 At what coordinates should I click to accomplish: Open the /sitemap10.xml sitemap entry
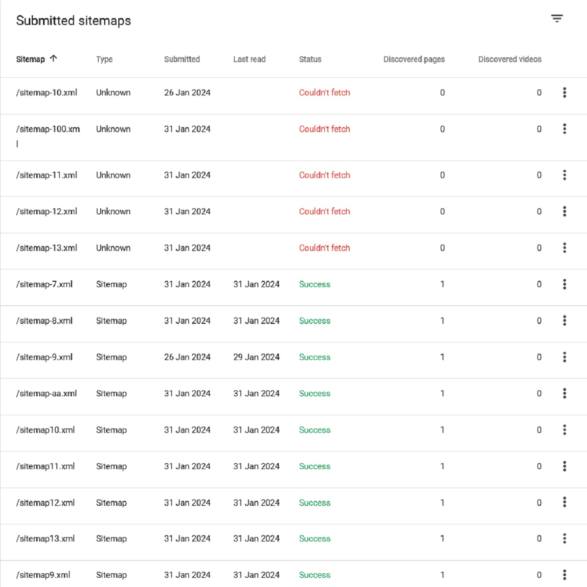coord(45,430)
